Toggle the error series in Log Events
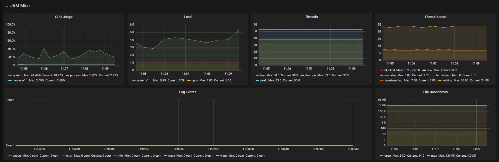The height and width of the screenshot is (162, 499). click(x=69, y=156)
